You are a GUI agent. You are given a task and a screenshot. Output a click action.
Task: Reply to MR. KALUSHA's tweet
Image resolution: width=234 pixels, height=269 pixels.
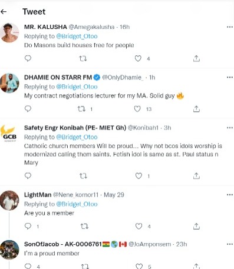[x=28, y=58]
